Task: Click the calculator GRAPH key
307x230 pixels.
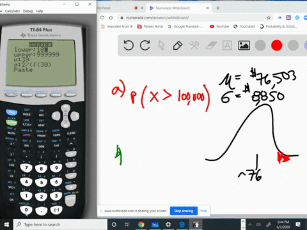Action: click(70, 94)
